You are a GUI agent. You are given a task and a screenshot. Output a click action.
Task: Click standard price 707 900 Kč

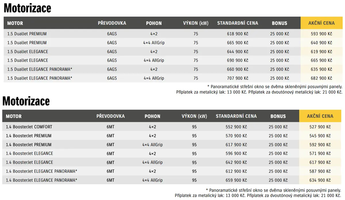(x=237, y=78)
